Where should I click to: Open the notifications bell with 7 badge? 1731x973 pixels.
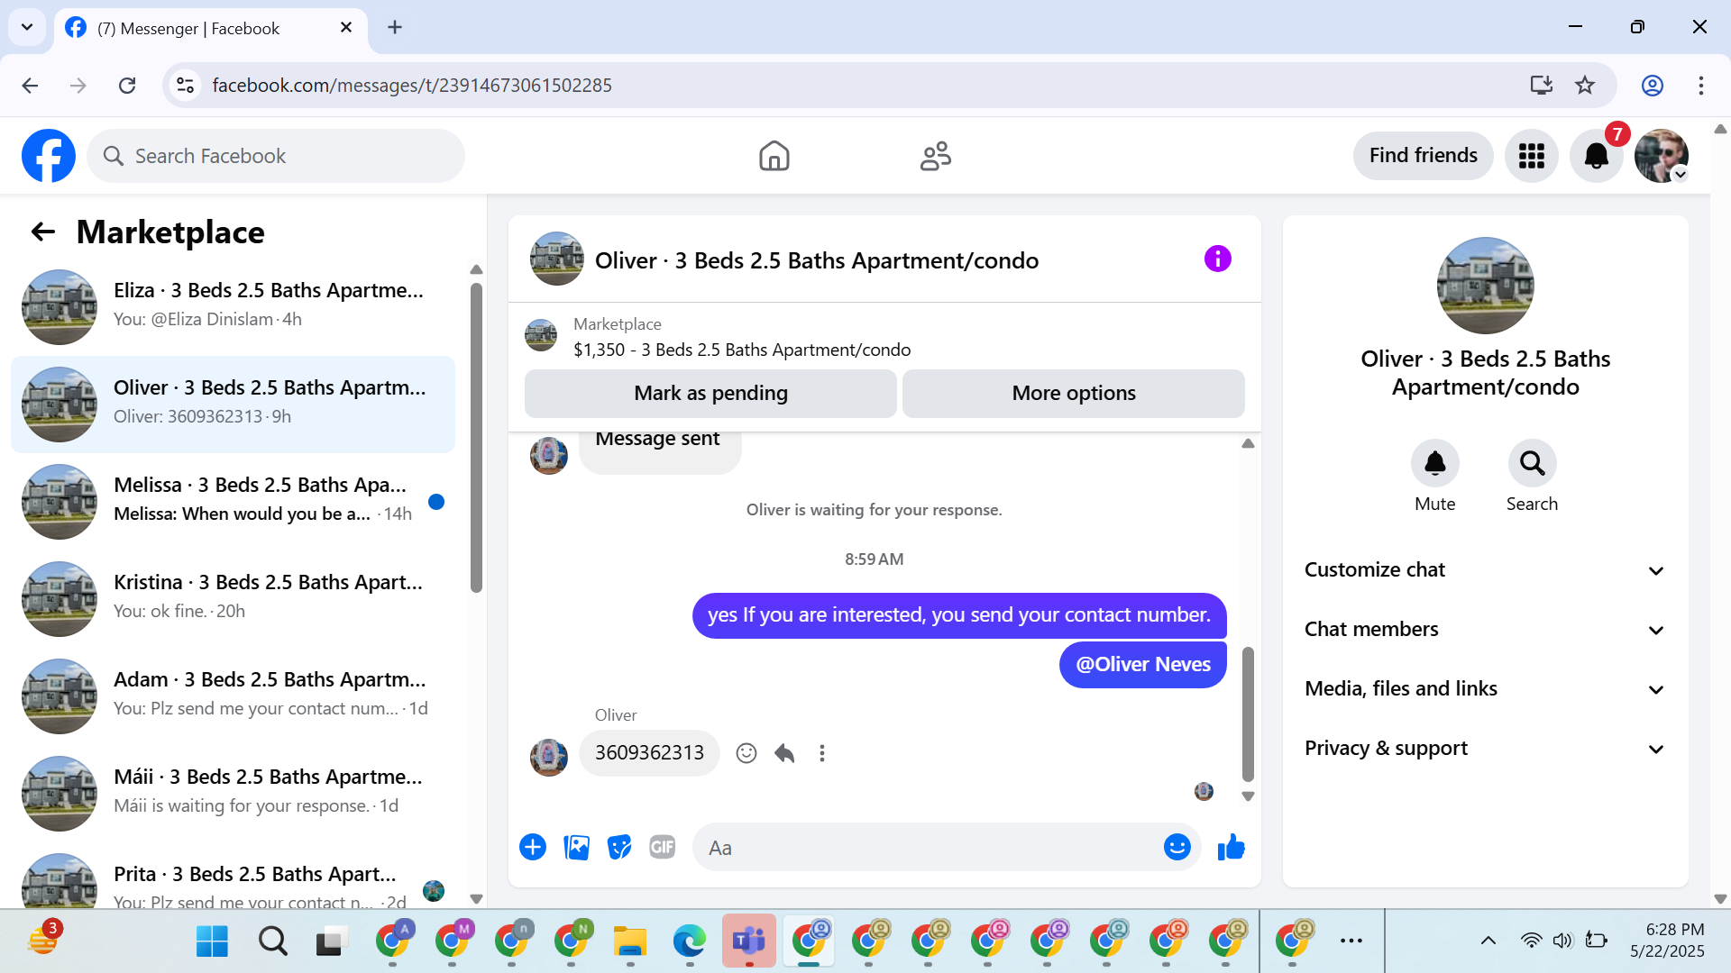pyautogui.click(x=1597, y=156)
